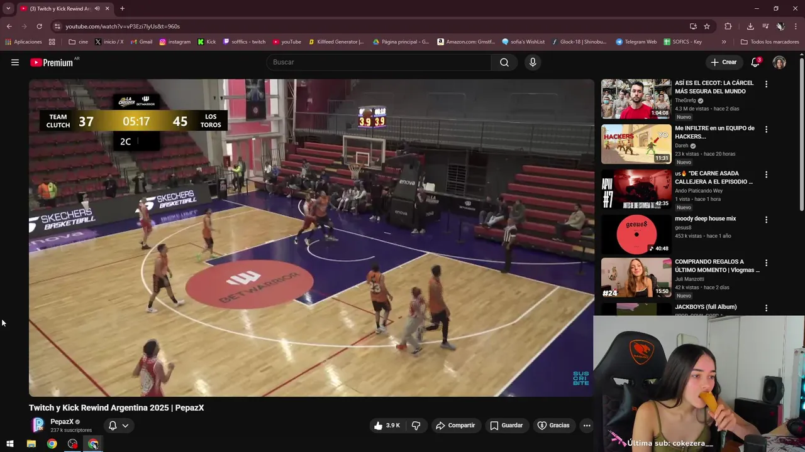Mute the tab via speaker icon

pos(97,9)
